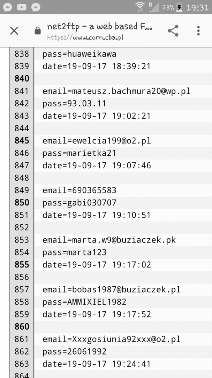Tap the Wi-Fi signal icon in status bar
Screen dimensions: 212x378
pos(140,7)
